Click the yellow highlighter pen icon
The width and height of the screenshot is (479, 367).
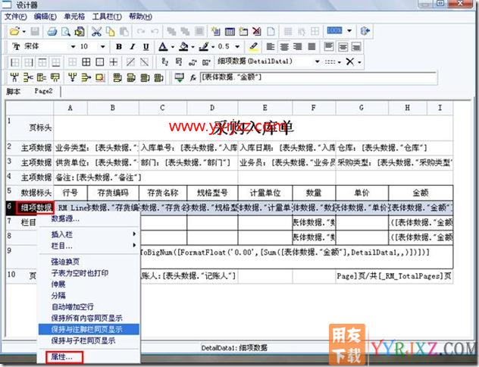coord(253,46)
